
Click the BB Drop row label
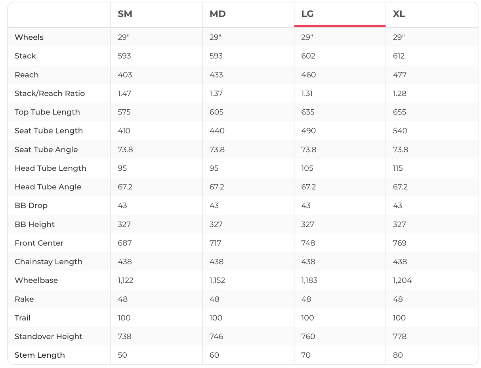[31, 206]
